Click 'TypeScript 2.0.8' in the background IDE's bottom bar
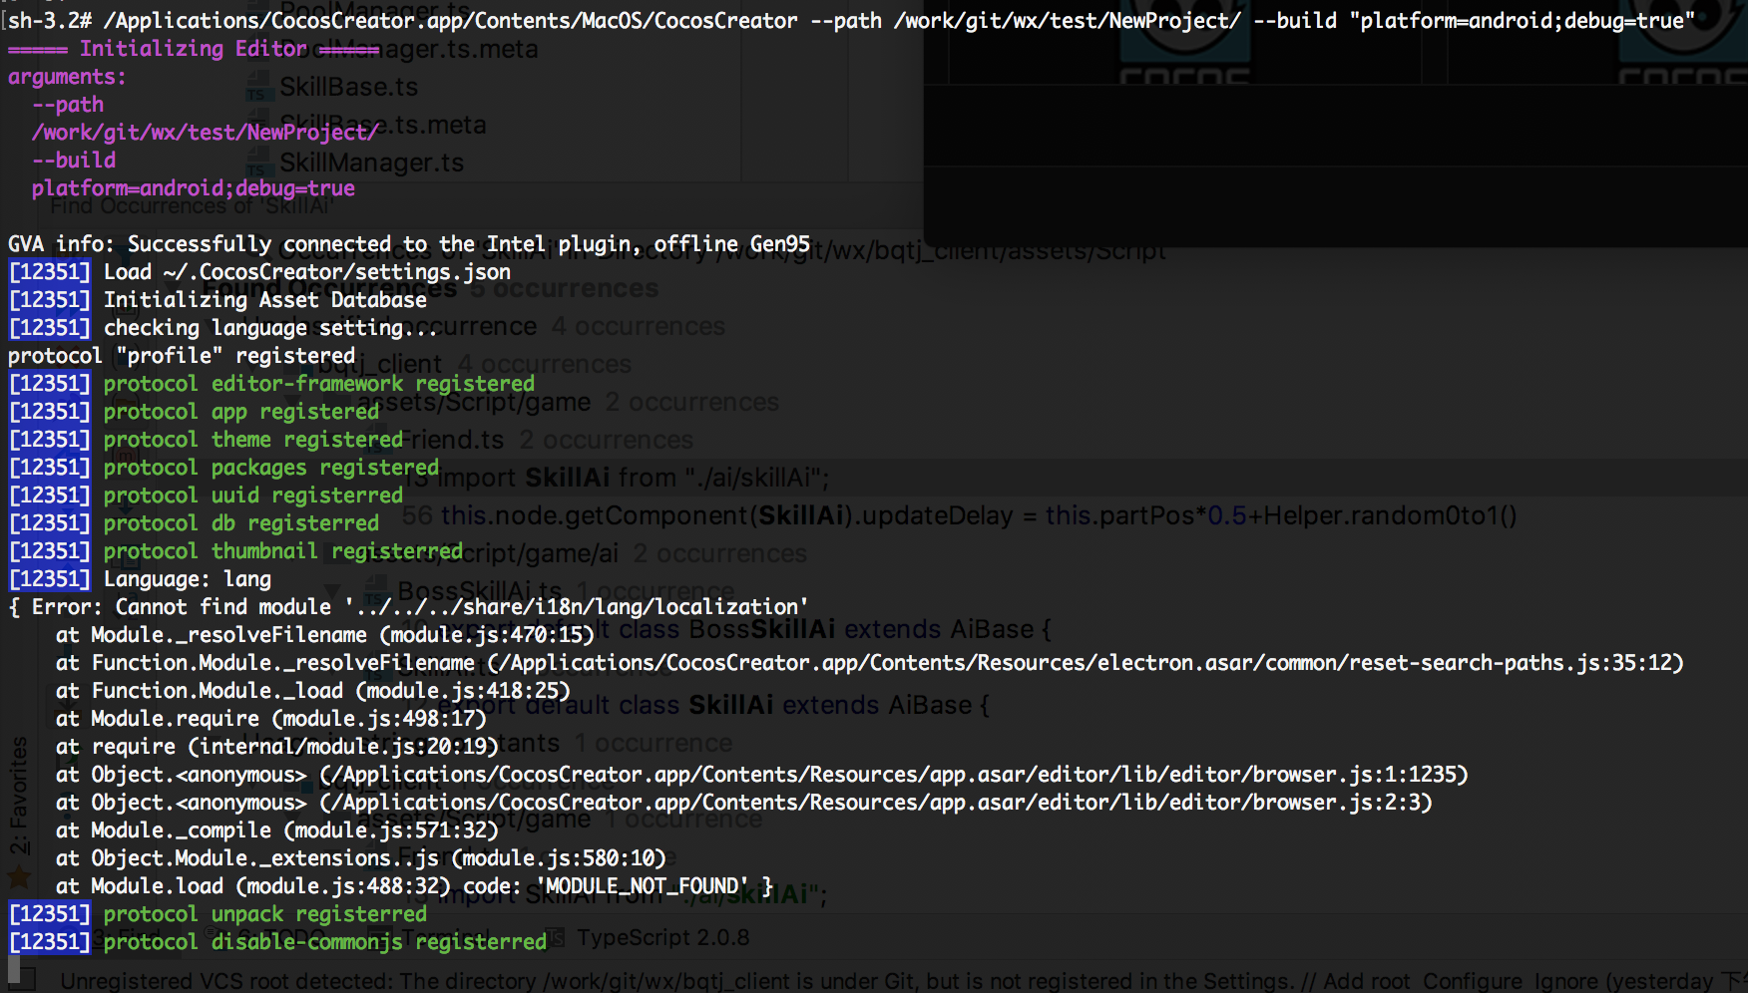The image size is (1748, 993). click(x=662, y=937)
